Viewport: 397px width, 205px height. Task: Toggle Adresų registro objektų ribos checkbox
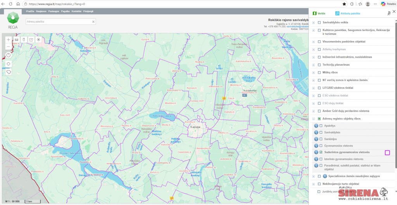319,119
